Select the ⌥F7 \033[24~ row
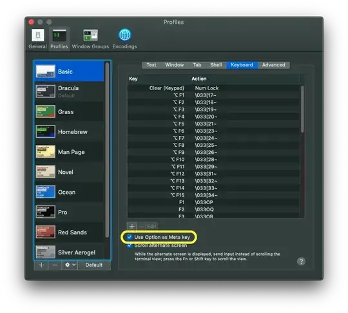Screen dimensions: 348x313 (213, 138)
